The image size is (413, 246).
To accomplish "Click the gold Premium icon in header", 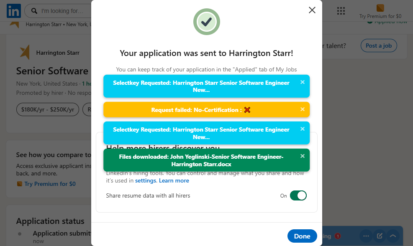I will tap(380, 8).
